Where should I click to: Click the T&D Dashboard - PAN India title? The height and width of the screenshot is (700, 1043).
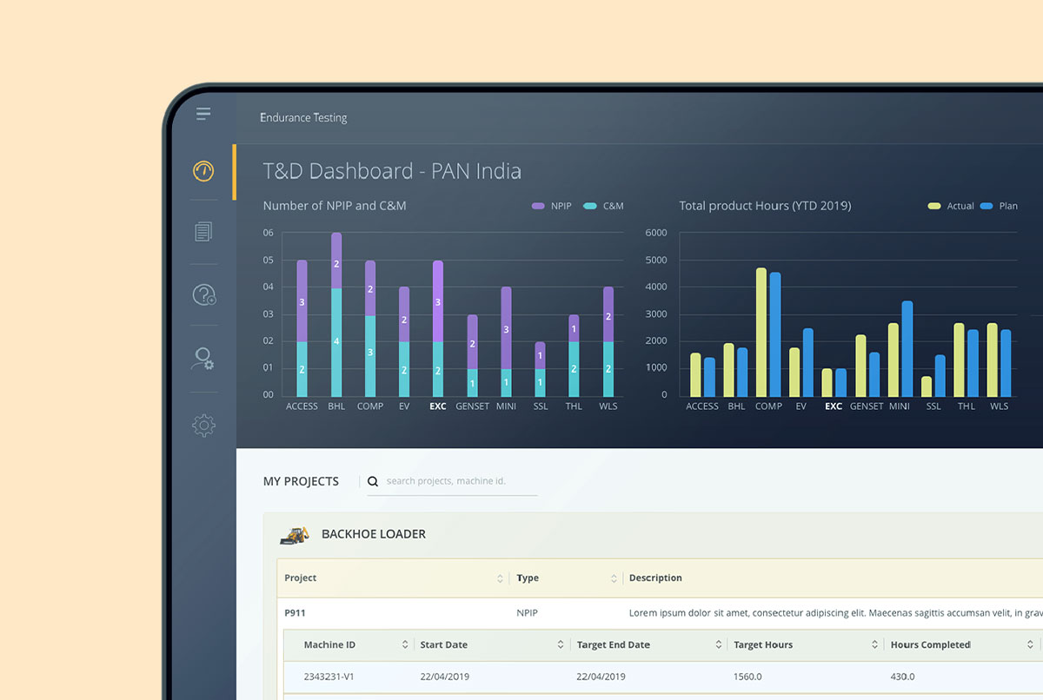point(392,171)
